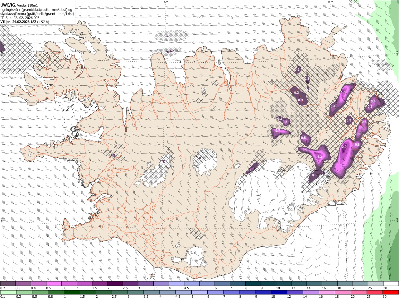The width and height of the screenshot is (399, 299).
Task: Select dark teal top-row swatch at 9
Action: [268, 284]
